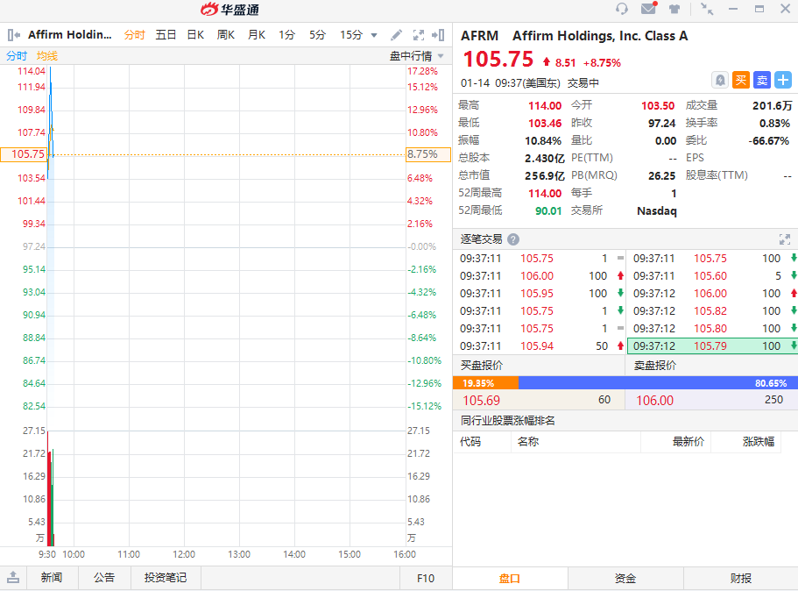Open the 新闻 news tab
Screen dimensions: 798x591
[x=52, y=577]
